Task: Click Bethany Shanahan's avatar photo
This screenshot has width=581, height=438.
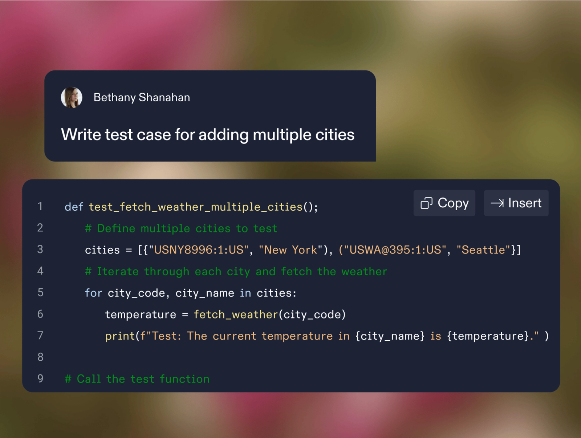Action: 72,97
